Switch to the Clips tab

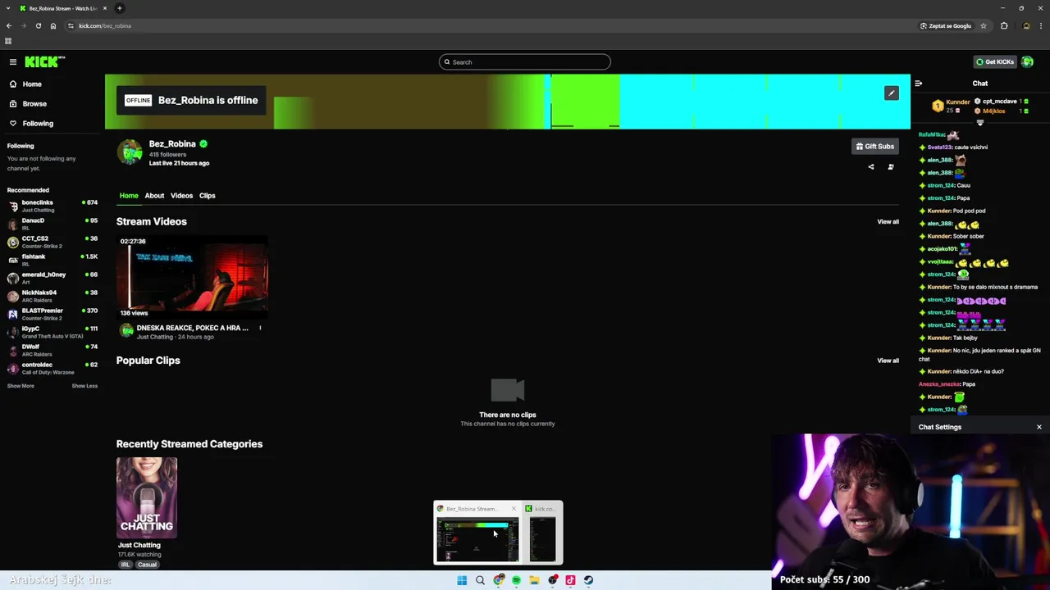click(x=207, y=196)
